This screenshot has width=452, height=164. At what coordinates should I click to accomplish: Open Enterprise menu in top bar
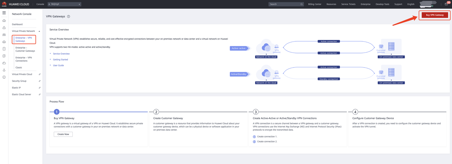[x=366, y=4]
